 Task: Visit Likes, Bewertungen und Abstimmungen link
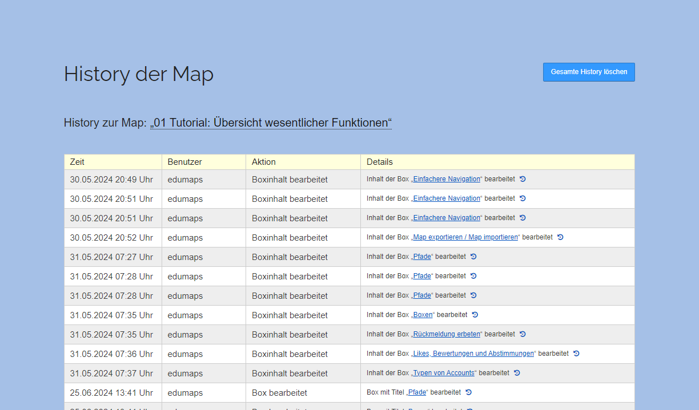coord(473,354)
